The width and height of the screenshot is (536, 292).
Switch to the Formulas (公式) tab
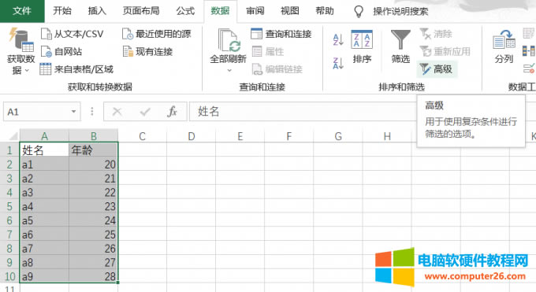tap(185, 11)
